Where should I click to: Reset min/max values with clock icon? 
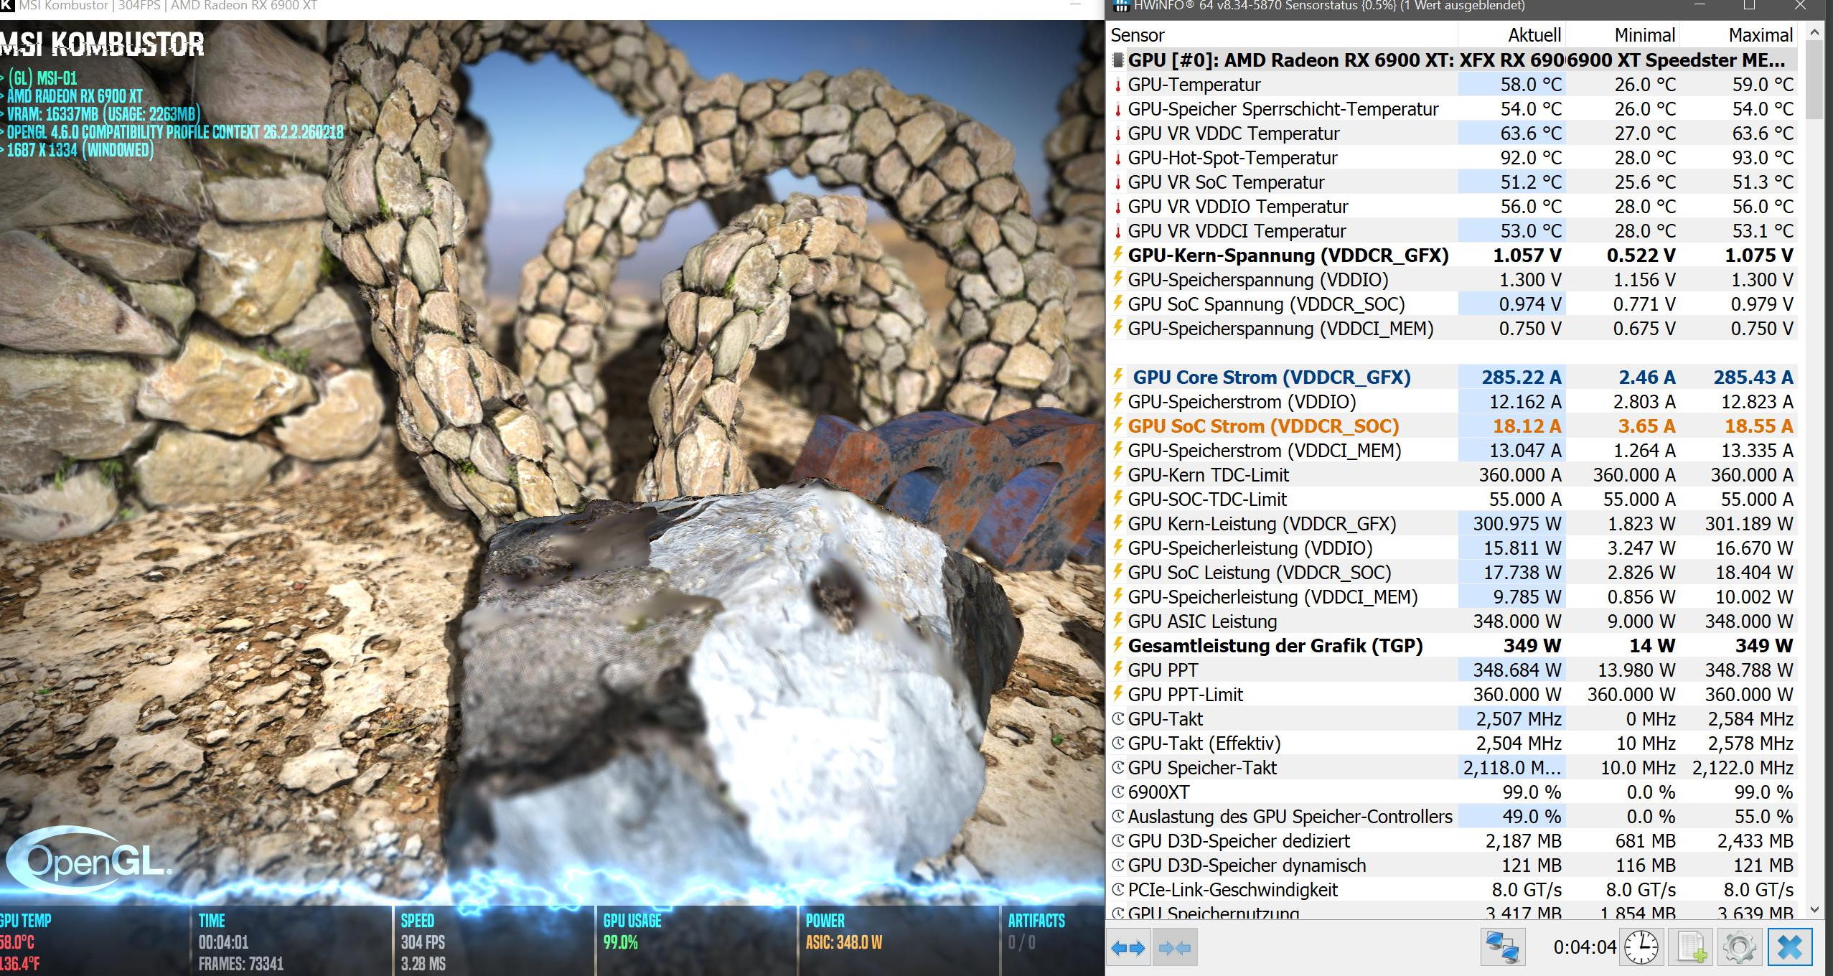(1641, 947)
